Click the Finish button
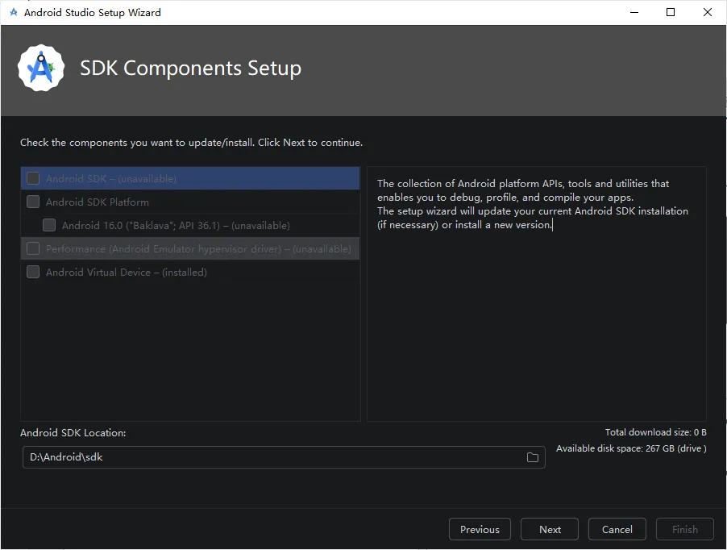 point(685,529)
